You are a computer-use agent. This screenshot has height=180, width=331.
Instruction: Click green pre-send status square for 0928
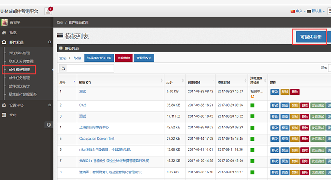pos(252,105)
